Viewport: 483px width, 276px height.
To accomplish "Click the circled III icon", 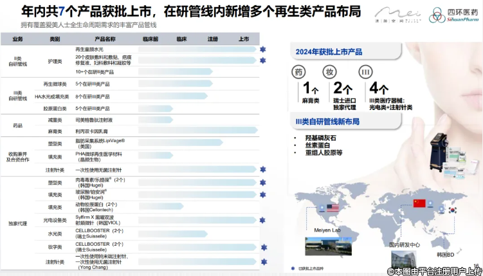I will (x=365, y=71).
